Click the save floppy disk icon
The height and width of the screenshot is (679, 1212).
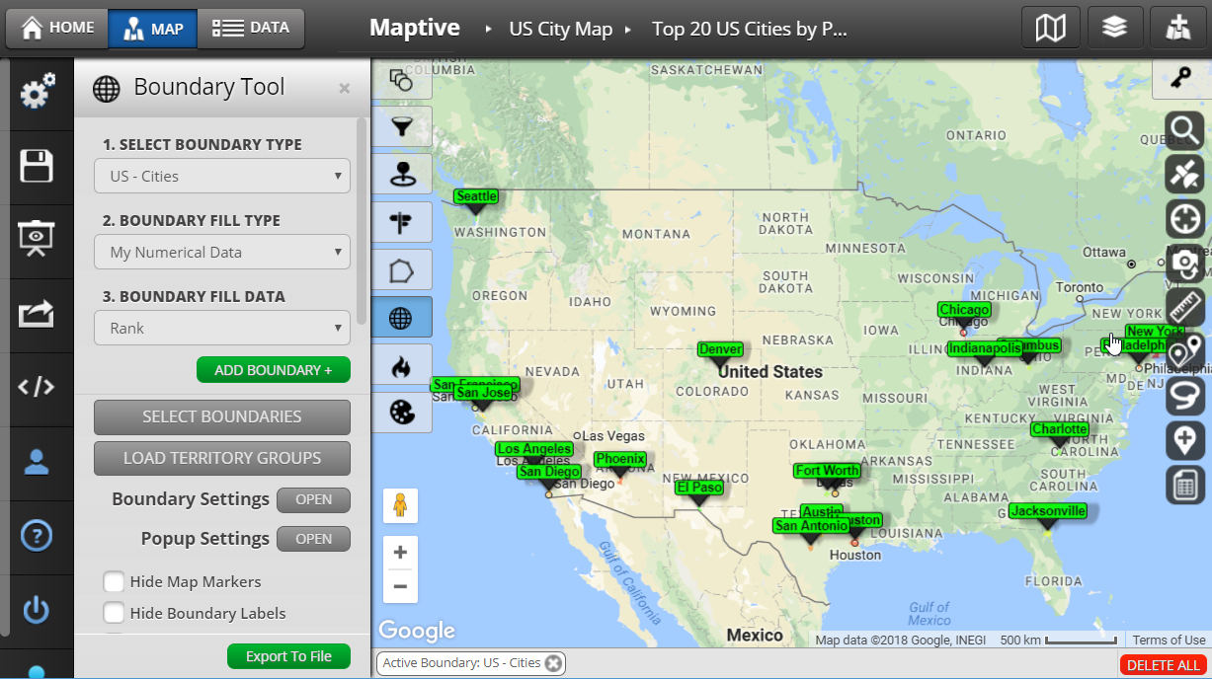click(x=38, y=166)
